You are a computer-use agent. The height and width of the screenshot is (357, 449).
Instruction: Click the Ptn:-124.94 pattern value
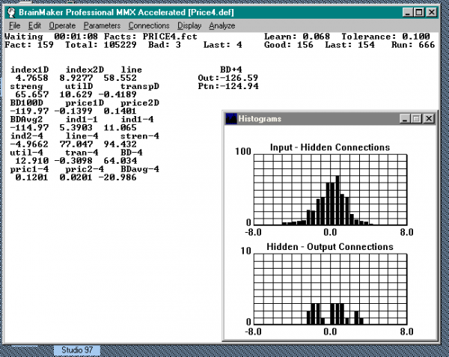pos(228,87)
